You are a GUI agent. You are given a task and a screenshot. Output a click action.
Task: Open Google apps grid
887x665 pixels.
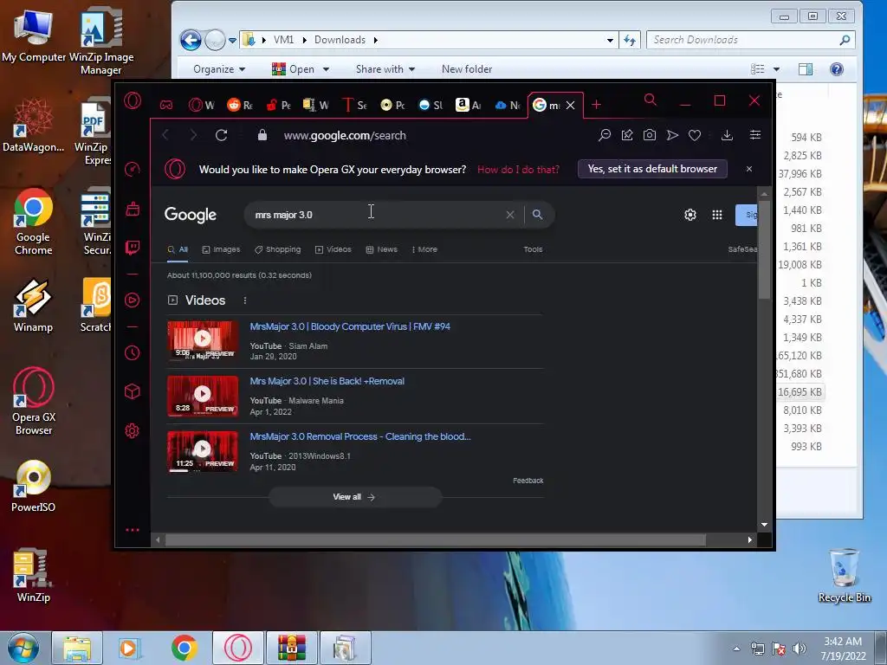tap(717, 215)
